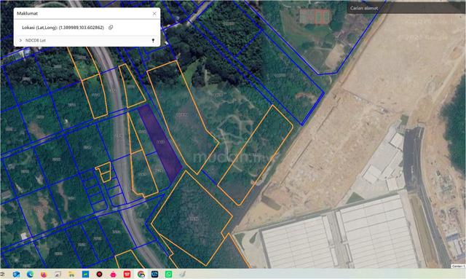The height and width of the screenshot is (279, 466).
Task: Focus the Carian alamat search field
Action: point(406,8)
